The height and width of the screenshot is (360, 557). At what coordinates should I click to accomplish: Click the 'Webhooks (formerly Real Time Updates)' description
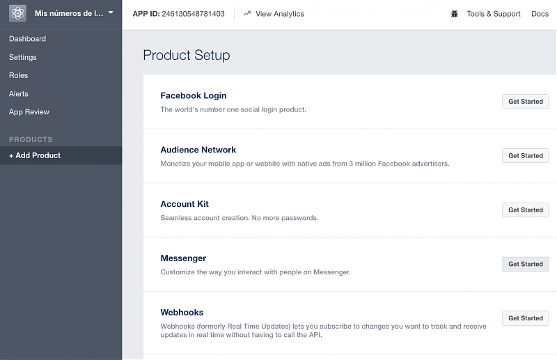tap(323, 331)
